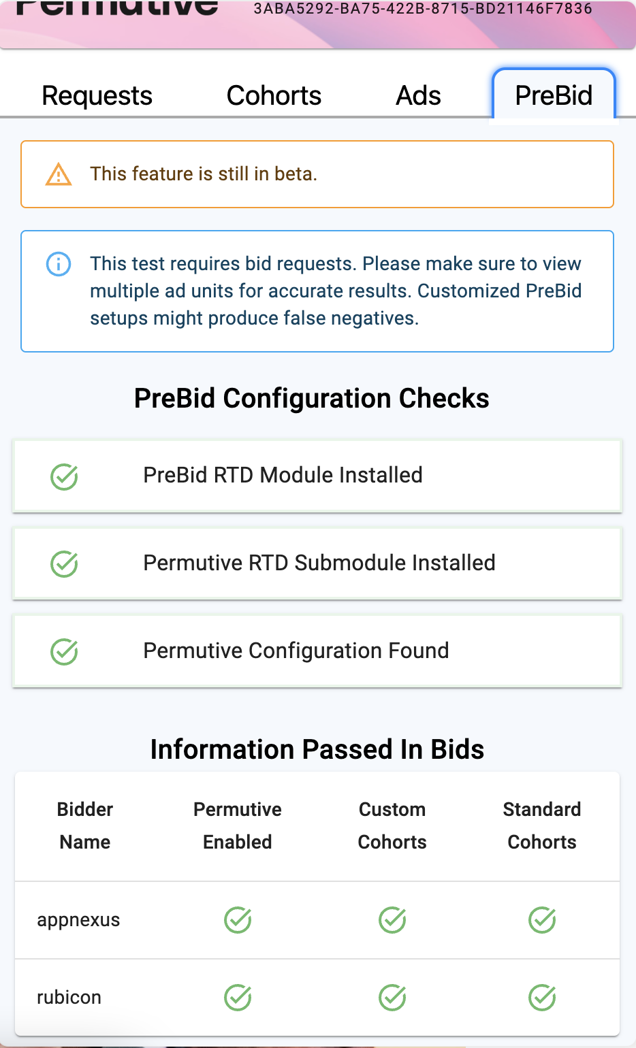The height and width of the screenshot is (1048, 636).
Task: Select the appnexus bidder row label
Action: [78, 920]
